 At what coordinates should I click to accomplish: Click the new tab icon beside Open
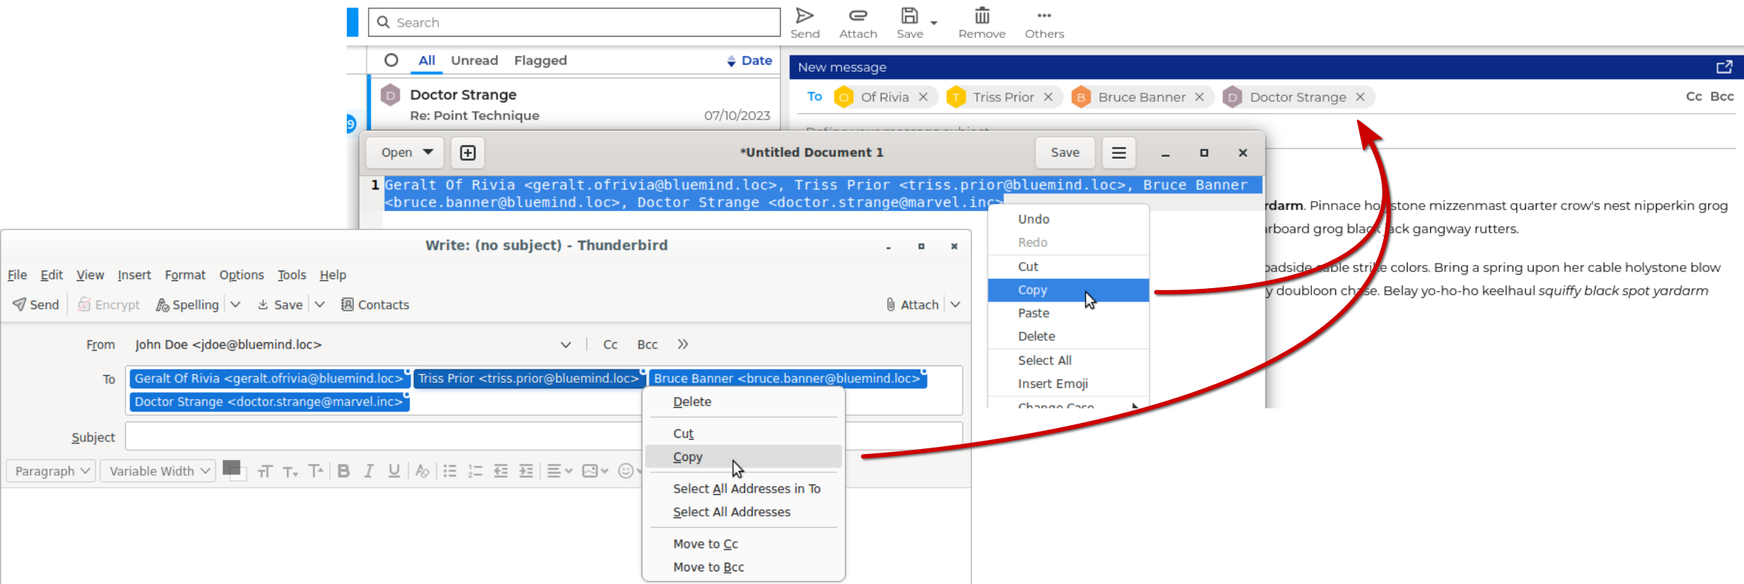coord(468,153)
